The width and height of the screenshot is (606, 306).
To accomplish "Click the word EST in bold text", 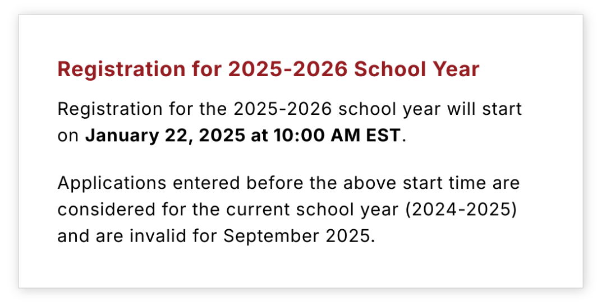I will [x=382, y=136].
